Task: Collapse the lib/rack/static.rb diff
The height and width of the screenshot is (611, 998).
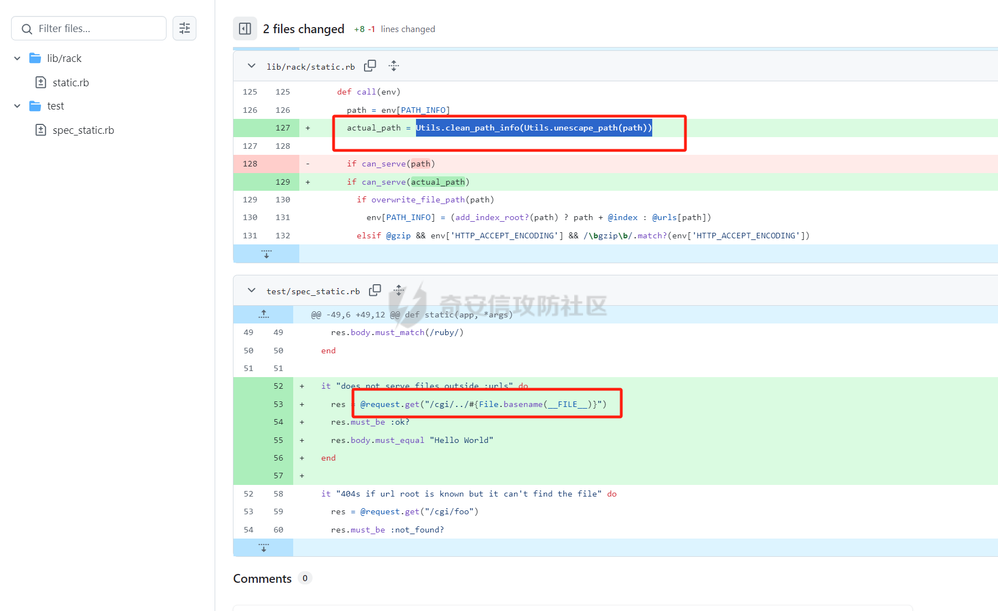Action: [x=252, y=66]
